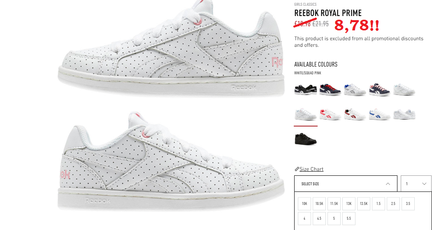Select the white shoe with burgundy stripes
Screen dimensions: 432x230
(355, 114)
